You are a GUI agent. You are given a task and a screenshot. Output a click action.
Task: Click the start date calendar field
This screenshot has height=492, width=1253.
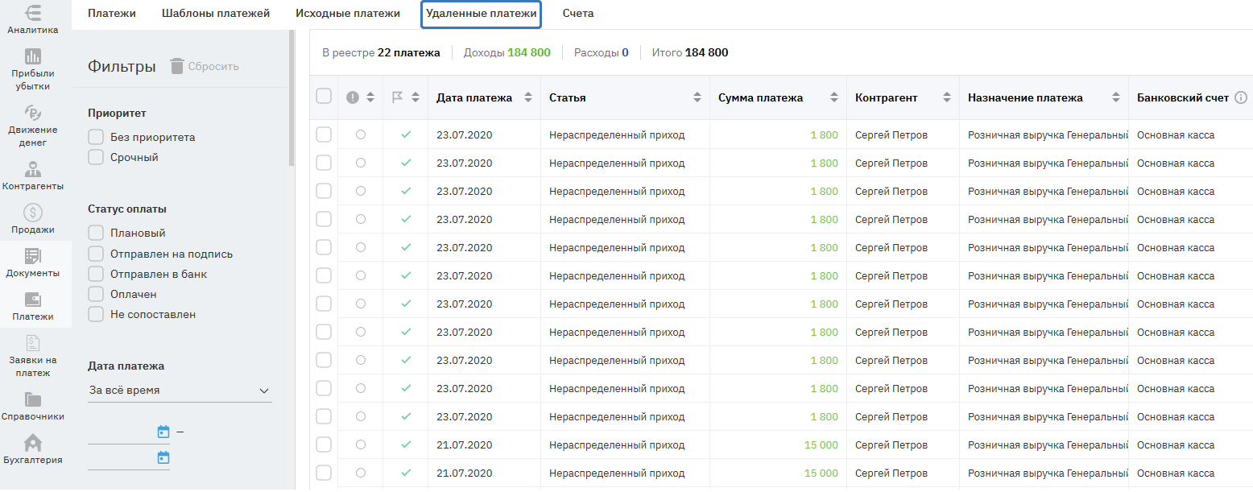(129, 432)
